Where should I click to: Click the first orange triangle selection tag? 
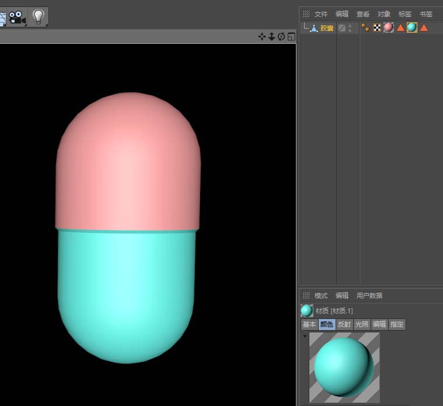[x=400, y=27]
